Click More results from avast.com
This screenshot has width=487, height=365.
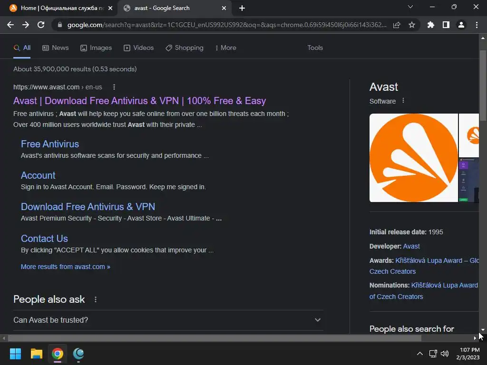[x=65, y=267]
